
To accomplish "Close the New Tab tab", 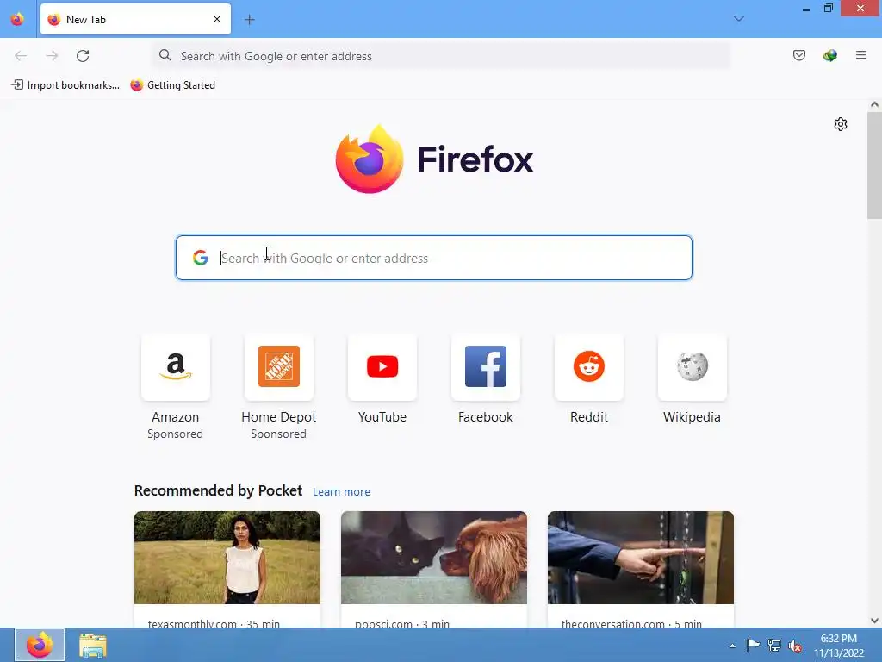I will 217,19.
